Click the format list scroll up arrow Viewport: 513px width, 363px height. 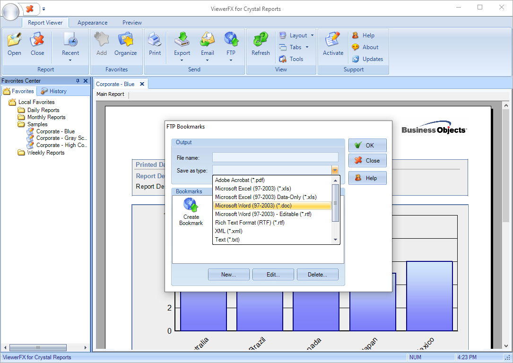[x=335, y=180]
